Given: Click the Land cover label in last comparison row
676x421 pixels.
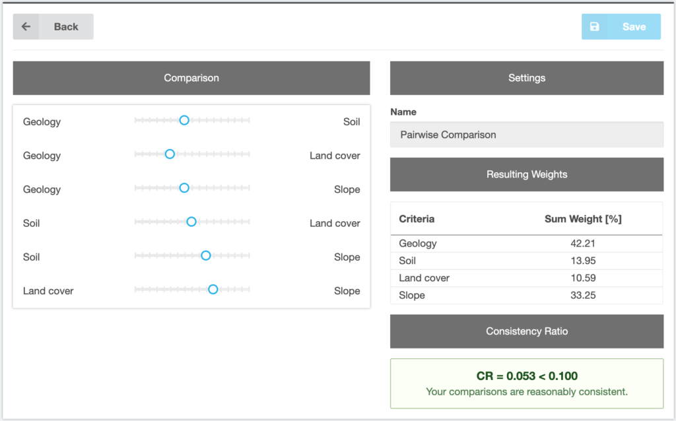Looking at the screenshot, I should tap(48, 291).
